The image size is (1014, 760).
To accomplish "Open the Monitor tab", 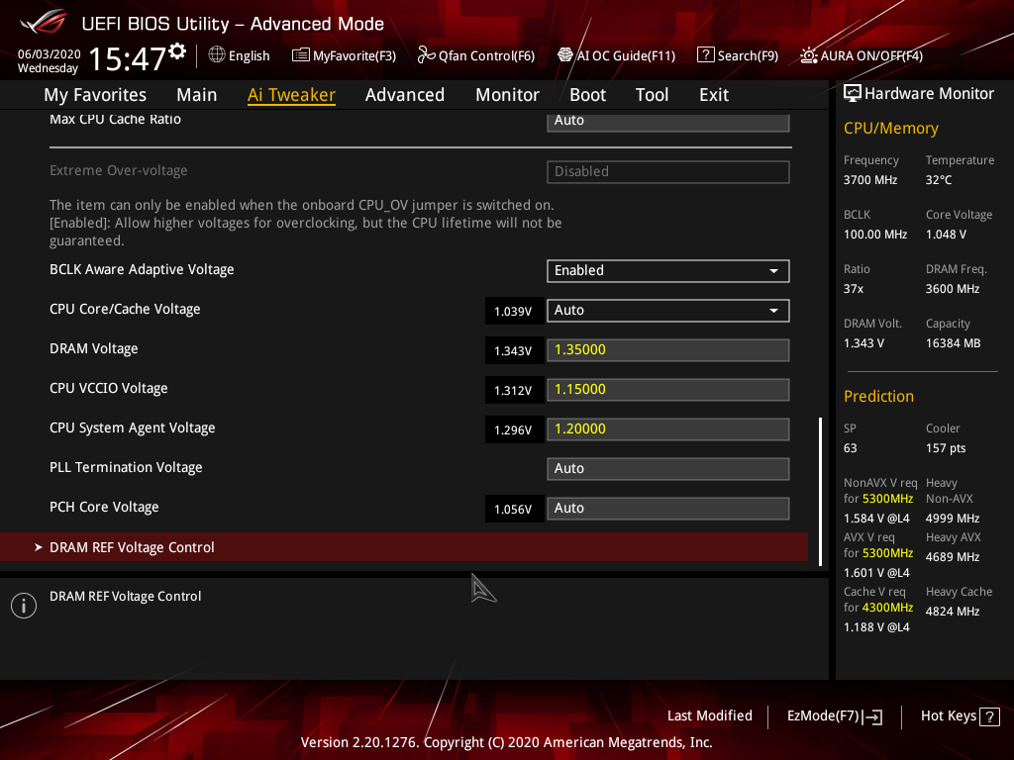I will click(x=507, y=94).
